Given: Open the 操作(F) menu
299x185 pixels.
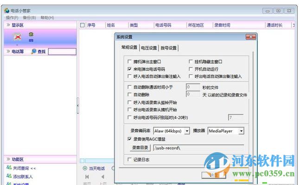Looking at the screenshot, I should coord(12,18).
